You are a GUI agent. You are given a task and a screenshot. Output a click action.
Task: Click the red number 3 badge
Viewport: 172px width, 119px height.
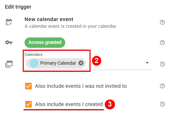pyautogui.click(x=110, y=104)
